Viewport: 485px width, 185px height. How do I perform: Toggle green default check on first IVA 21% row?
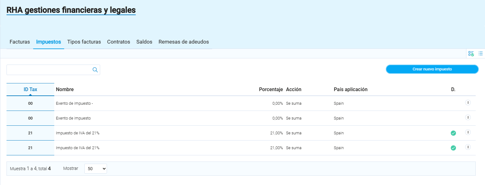[x=453, y=133]
